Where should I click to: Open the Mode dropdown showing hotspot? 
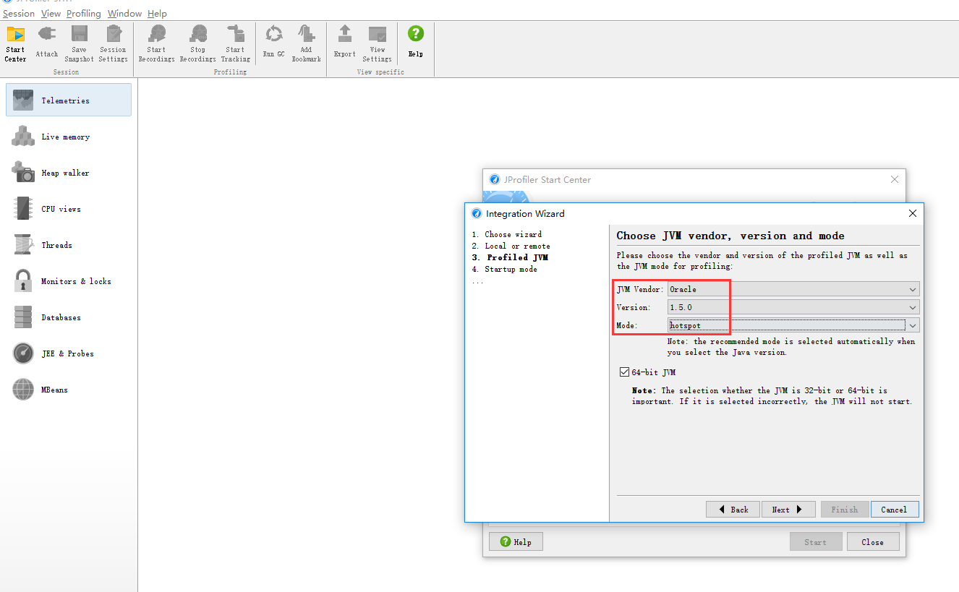(793, 325)
